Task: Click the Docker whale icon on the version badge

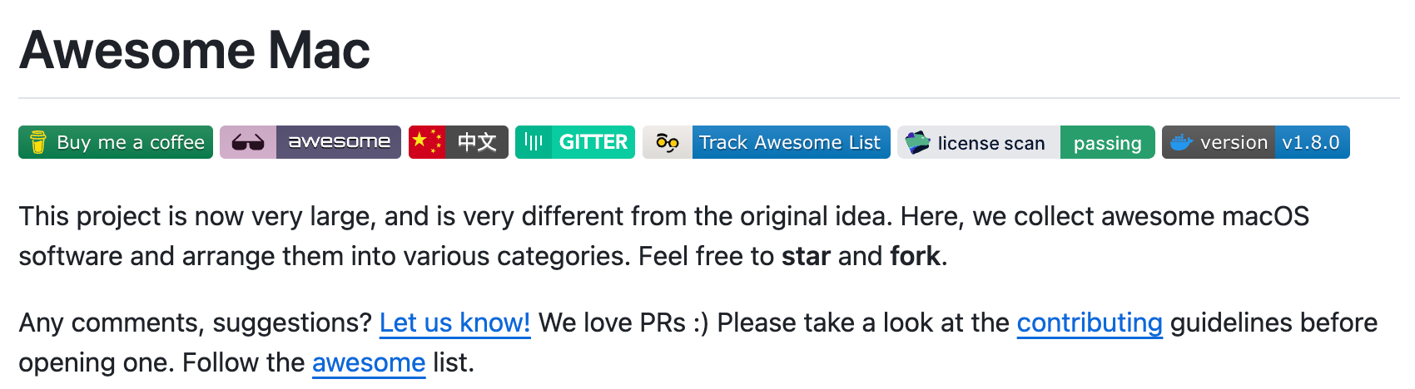Action: [x=1181, y=142]
